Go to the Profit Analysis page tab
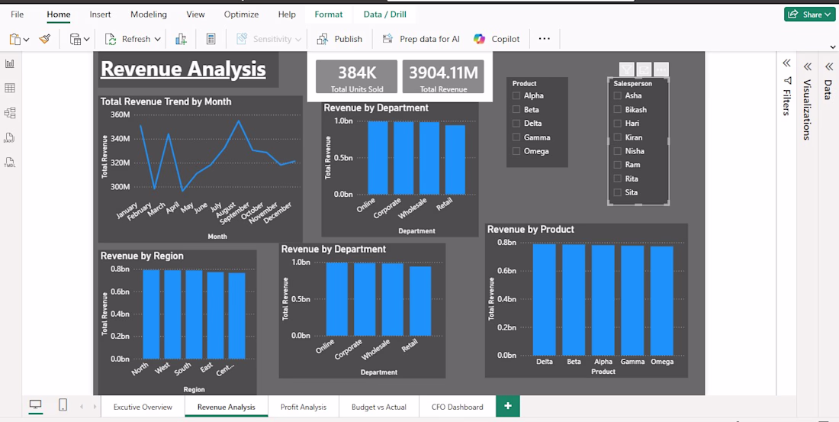The width and height of the screenshot is (839, 422). pos(304,407)
